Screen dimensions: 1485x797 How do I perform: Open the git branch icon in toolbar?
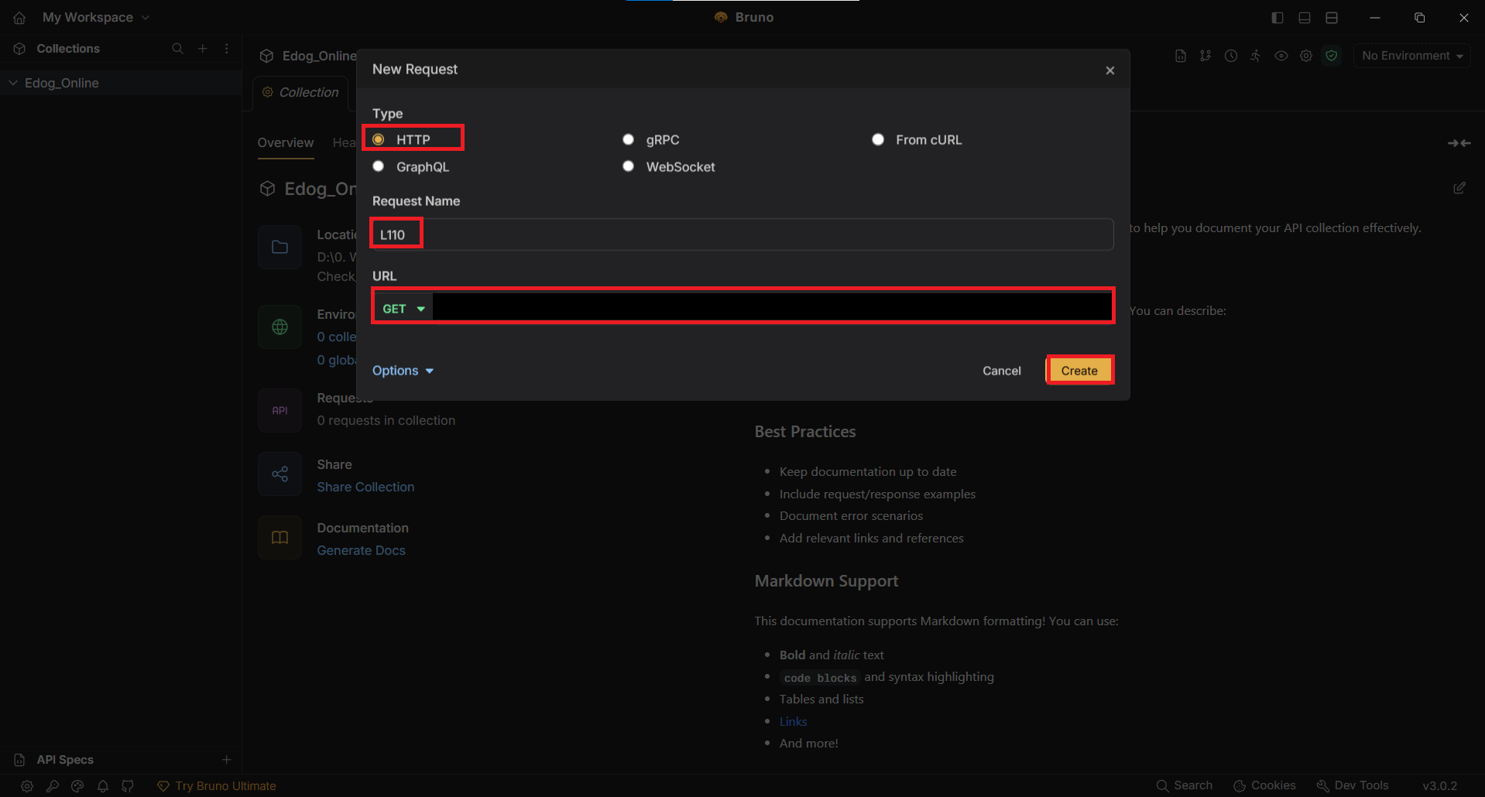pyautogui.click(x=1205, y=56)
